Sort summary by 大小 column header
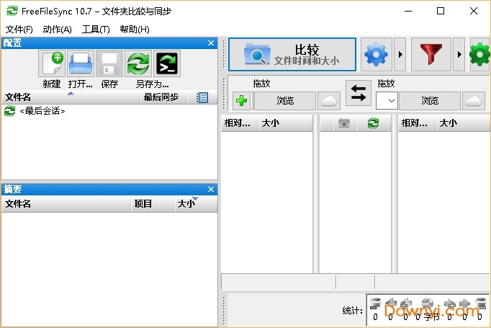This screenshot has width=491, height=328. (196, 204)
